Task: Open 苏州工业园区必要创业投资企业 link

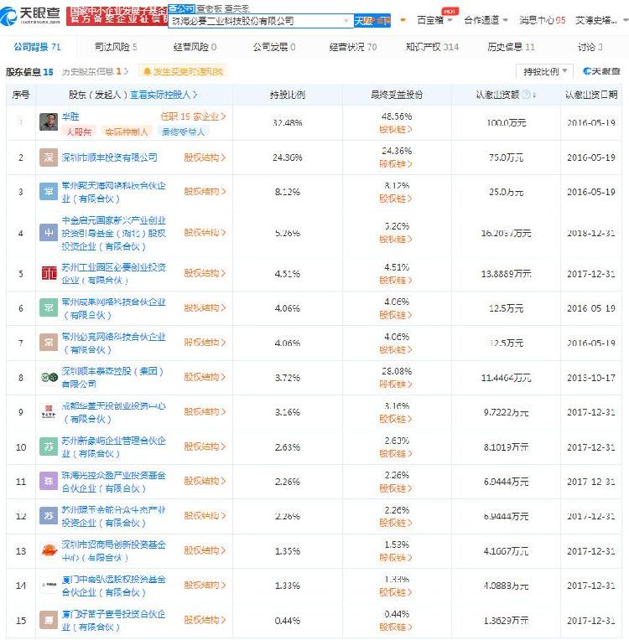Action: [x=113, y=273]
